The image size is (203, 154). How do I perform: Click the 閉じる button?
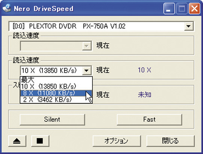pos(170,141)
